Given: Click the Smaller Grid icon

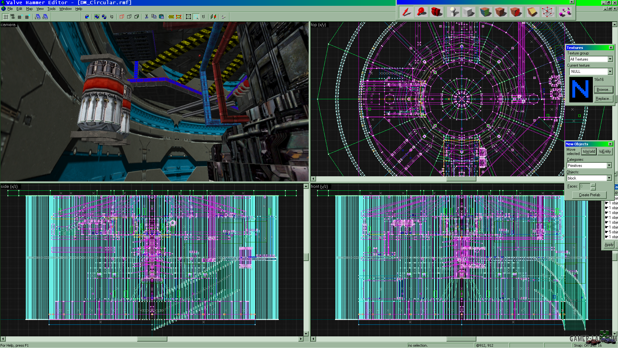Looking at the screenshot, I should coord(20,17).
